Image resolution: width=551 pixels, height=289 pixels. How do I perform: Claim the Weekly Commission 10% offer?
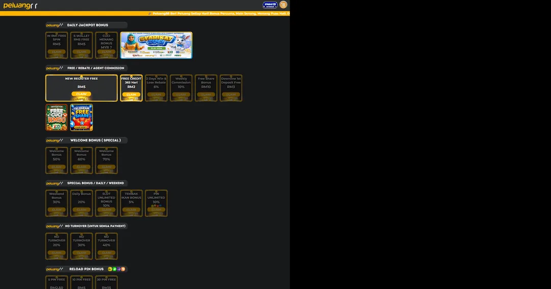[181, 94]
